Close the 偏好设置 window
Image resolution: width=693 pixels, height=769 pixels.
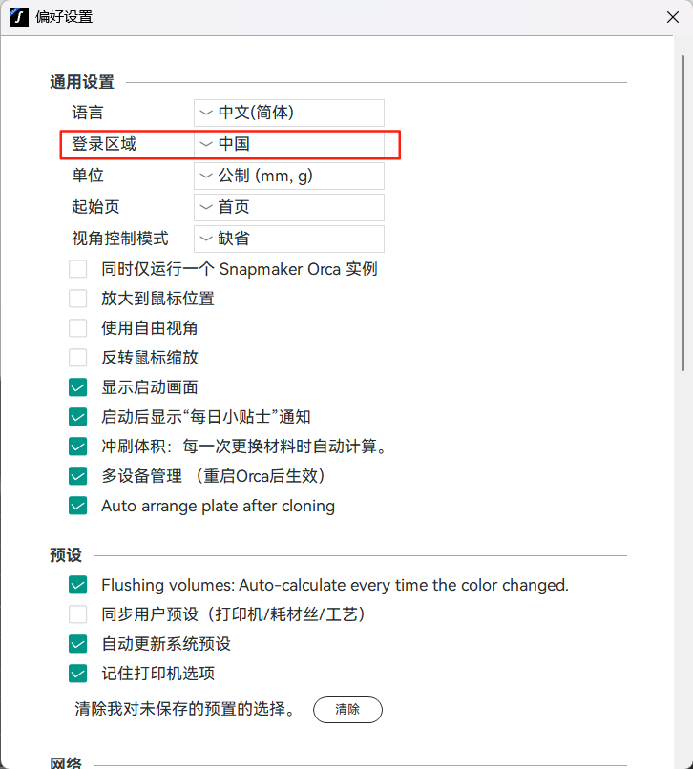tap(671, 17)
